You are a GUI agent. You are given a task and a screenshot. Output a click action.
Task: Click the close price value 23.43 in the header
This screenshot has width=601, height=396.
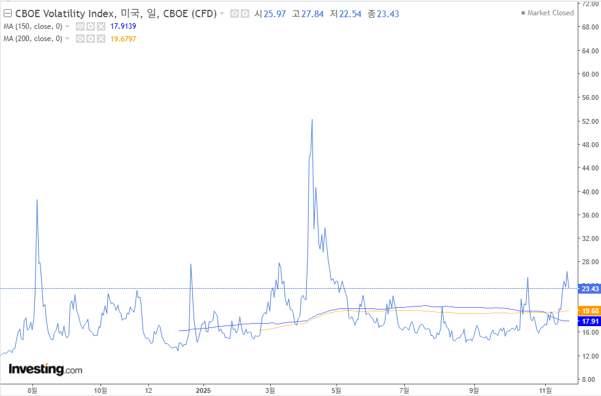[388, 14]
